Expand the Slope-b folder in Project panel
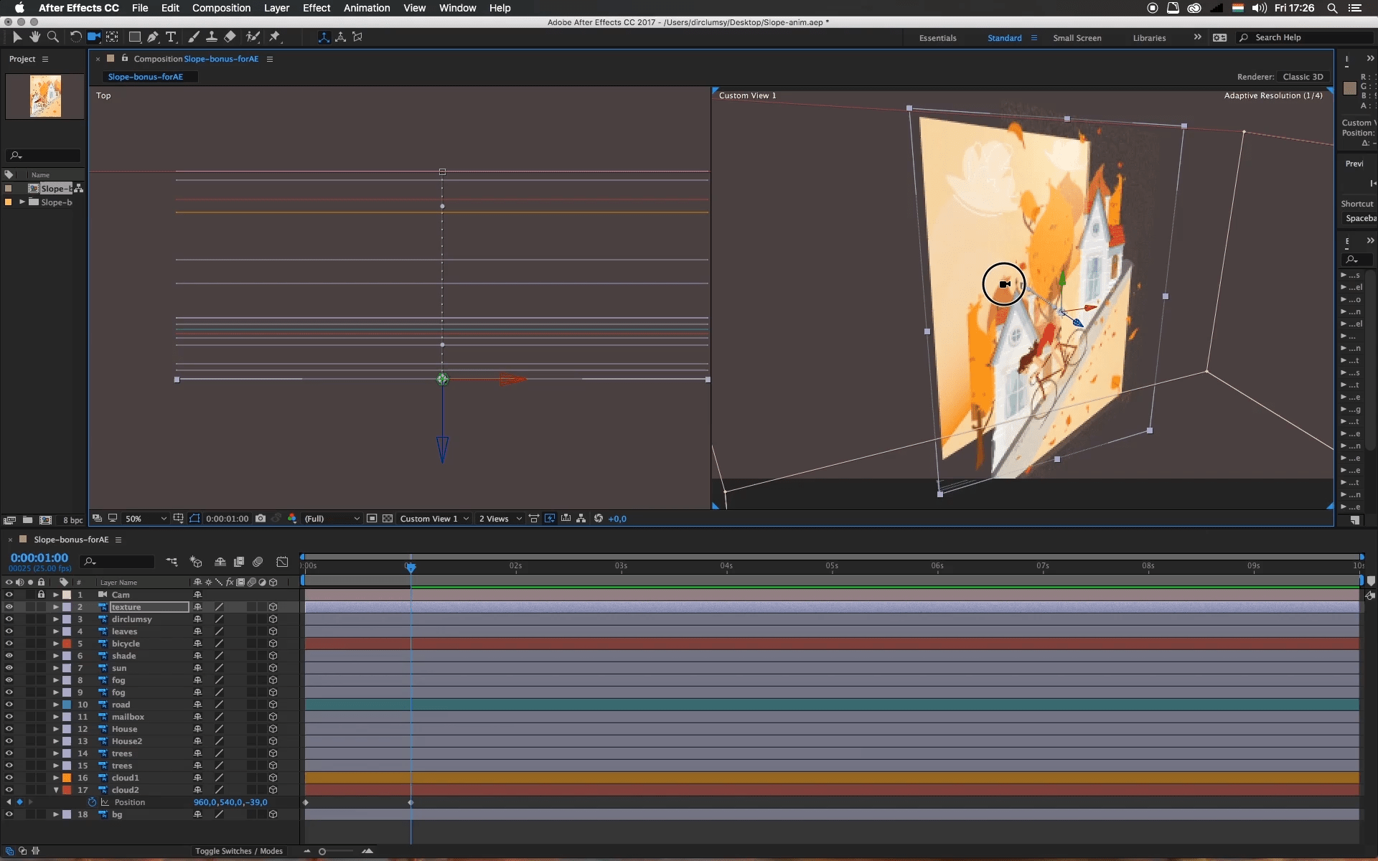Image resolution: width=1378 pixels, height=861 pixels. [x=22, y=202]
